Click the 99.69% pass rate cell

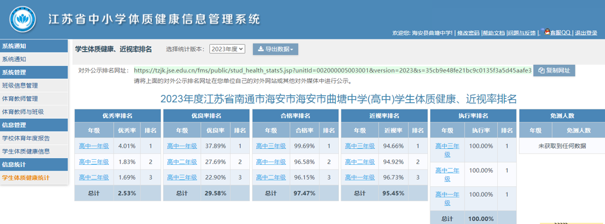pos(305,146)
